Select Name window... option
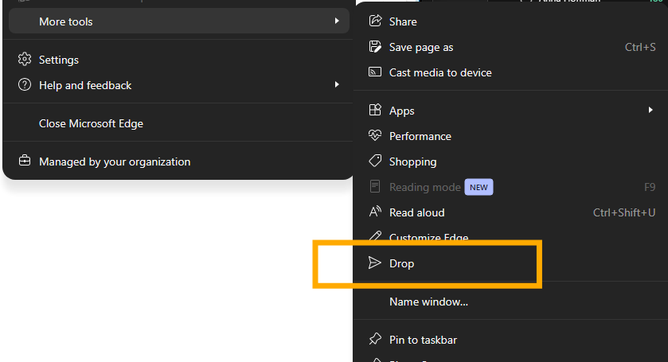 (510, 302)
